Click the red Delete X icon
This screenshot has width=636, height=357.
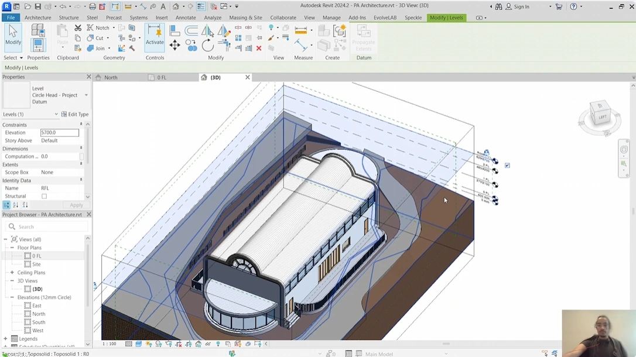(259, 49)
